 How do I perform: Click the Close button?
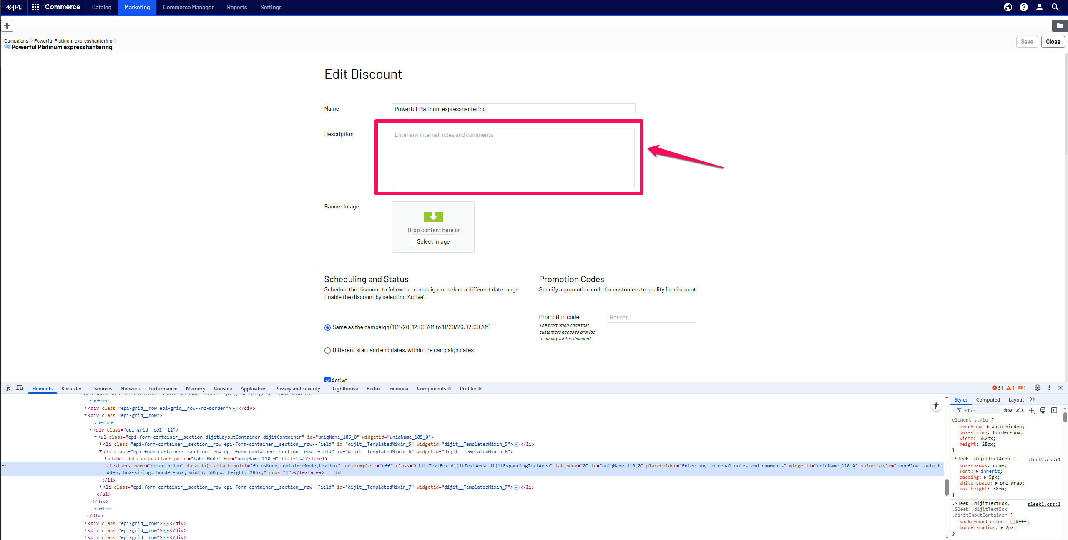[x=1053, y=42]
